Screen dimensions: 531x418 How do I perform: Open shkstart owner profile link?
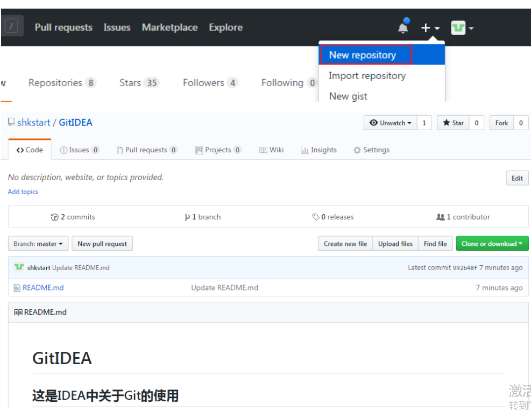pyautogui.click(x=33, y=122)
